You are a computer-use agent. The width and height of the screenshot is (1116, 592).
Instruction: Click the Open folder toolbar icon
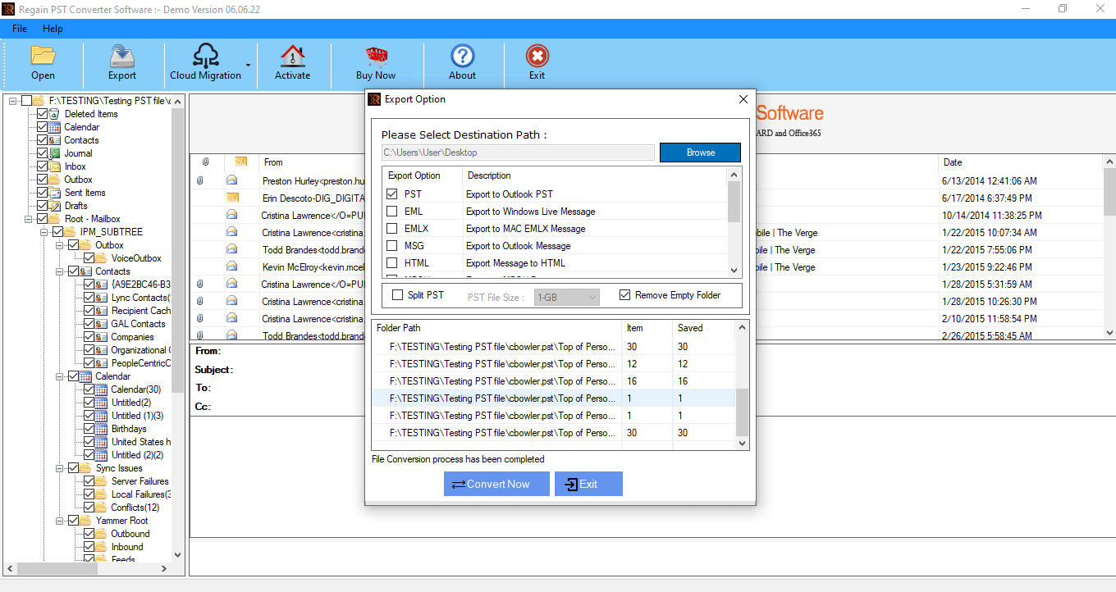(x=43, y=56)
